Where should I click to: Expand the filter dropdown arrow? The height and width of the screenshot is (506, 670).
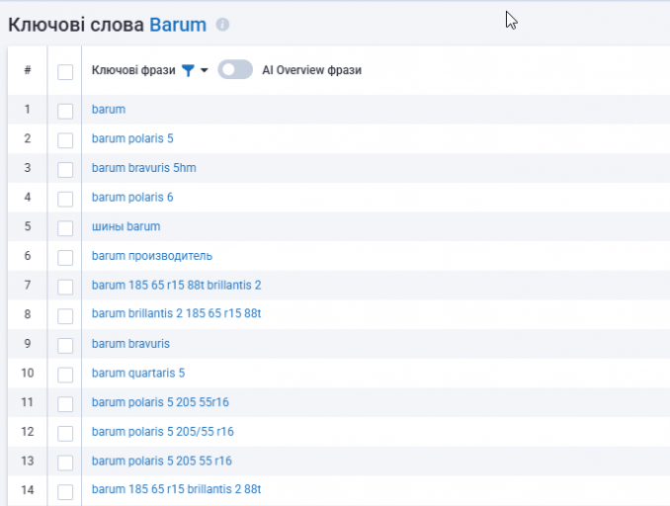click(x=205, y=70)
